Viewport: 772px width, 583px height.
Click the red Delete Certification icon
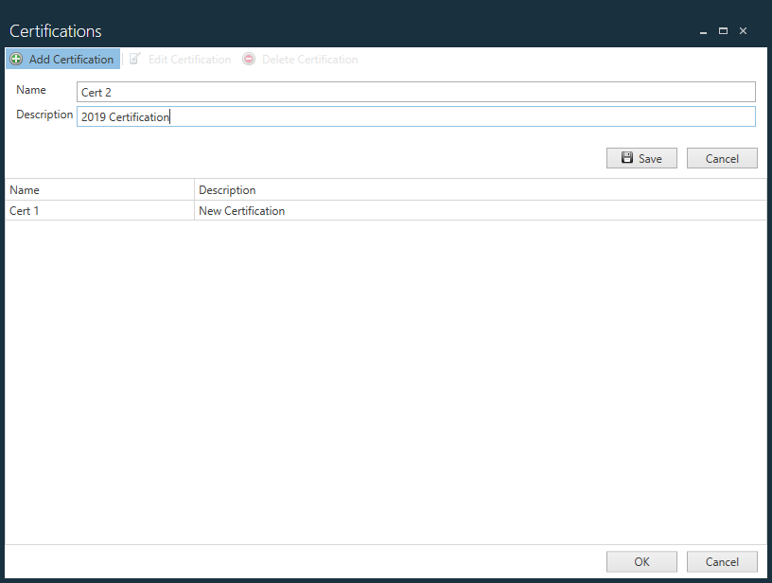click(249, 59)
